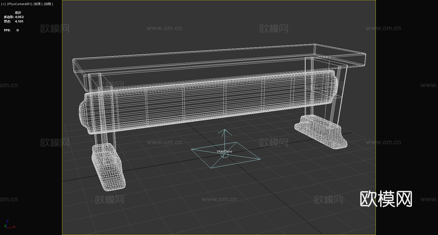Click the FPS statistic readout

pos(11,30)
